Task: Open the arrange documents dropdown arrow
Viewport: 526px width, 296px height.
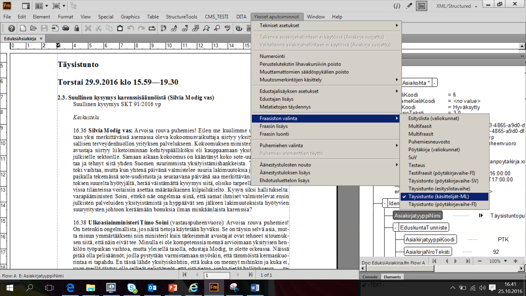Action: point(47,6)
